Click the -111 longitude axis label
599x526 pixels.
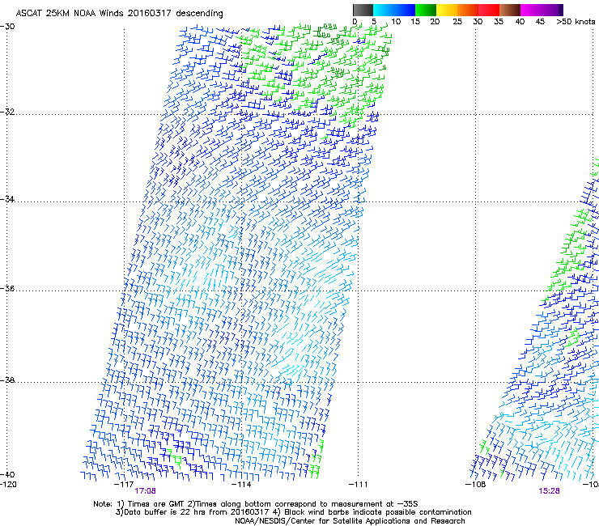tap(358, 485)
